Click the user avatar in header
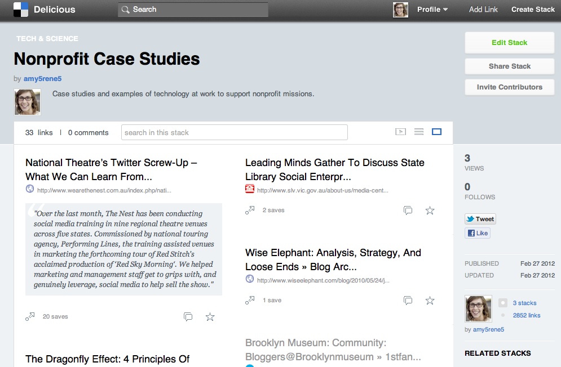Viewport: 561px width, 367px height. tap(400, 10)
